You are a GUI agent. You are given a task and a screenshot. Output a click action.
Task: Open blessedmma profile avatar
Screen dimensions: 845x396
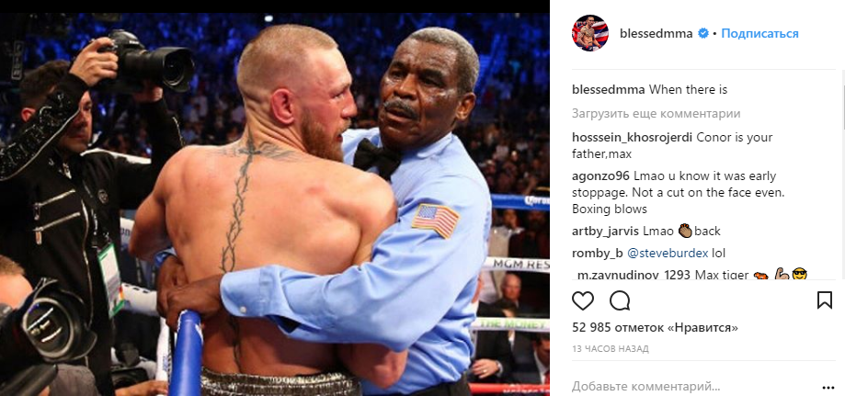590,33
